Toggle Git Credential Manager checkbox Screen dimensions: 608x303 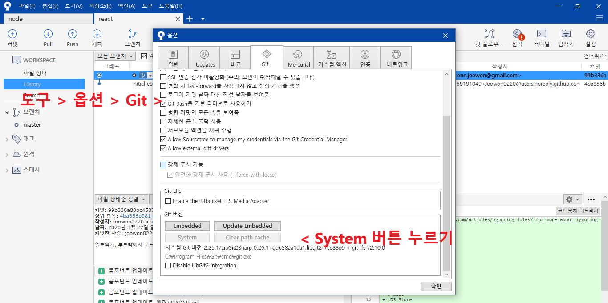pos(163,139)
